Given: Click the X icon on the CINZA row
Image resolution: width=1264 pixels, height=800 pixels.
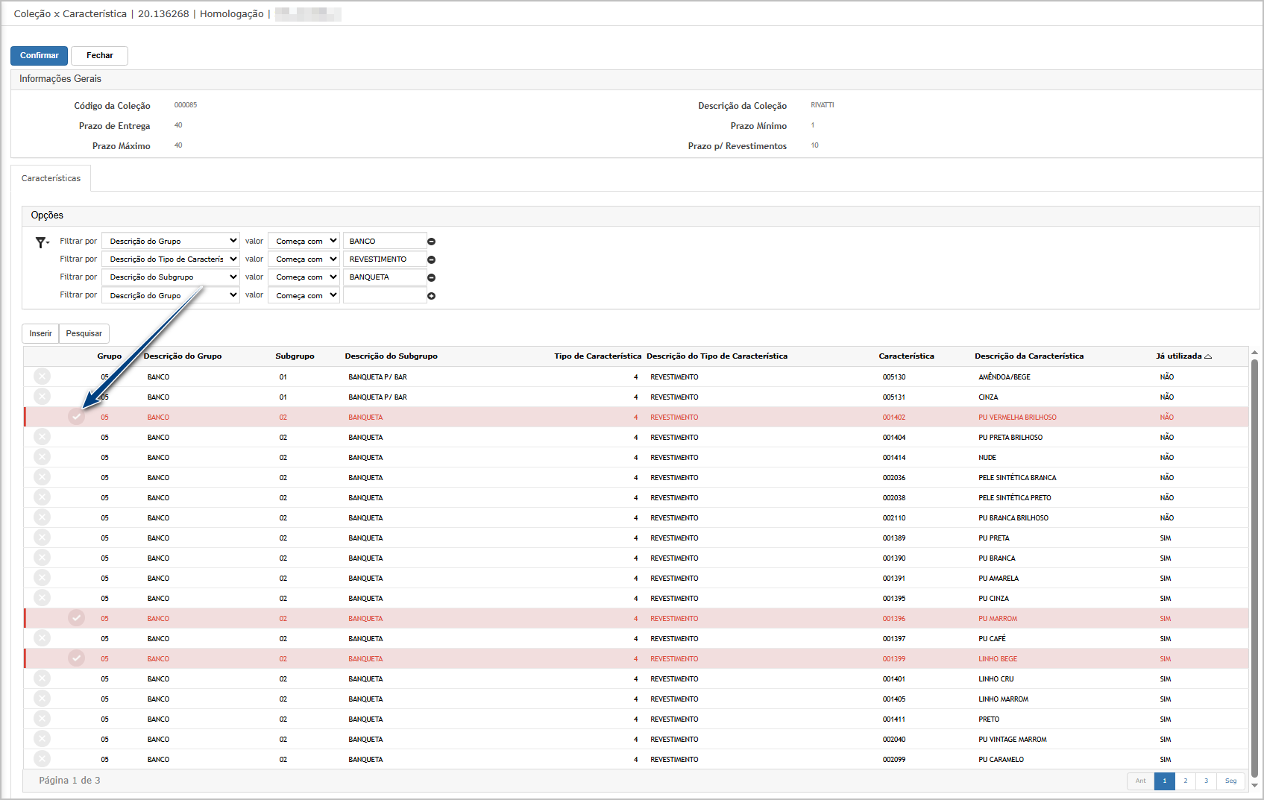Looking at the screenshot, I should [x=43, y=397].
